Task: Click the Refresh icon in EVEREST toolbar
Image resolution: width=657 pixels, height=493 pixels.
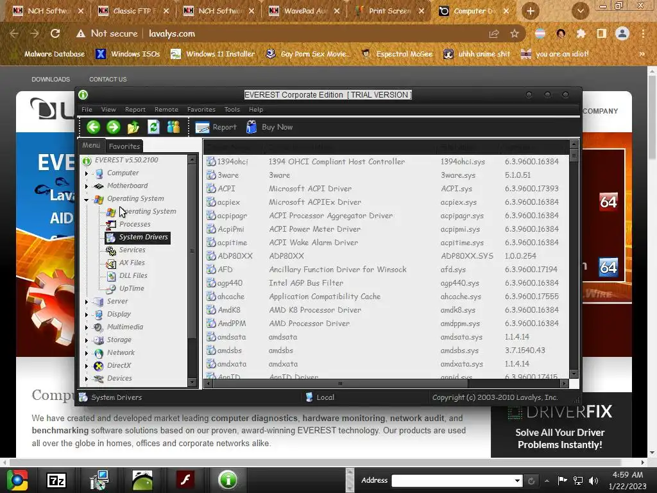Action: (153, 126)
